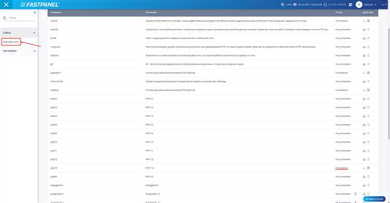Click the Действия column header
390x203 pixels.
(368, 12)
